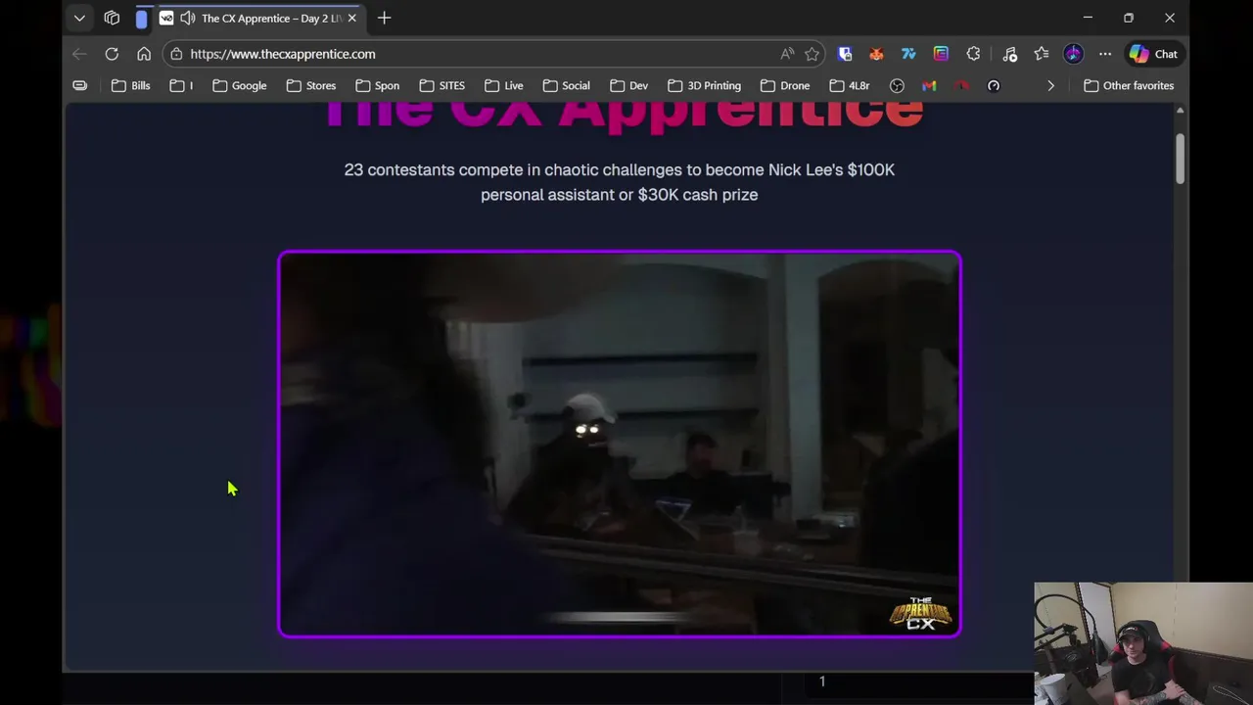The height and width of the screenshot is (705, 1253).
Task: Open the red gauge bookmark icon
Action: click(x=961, y=85)
